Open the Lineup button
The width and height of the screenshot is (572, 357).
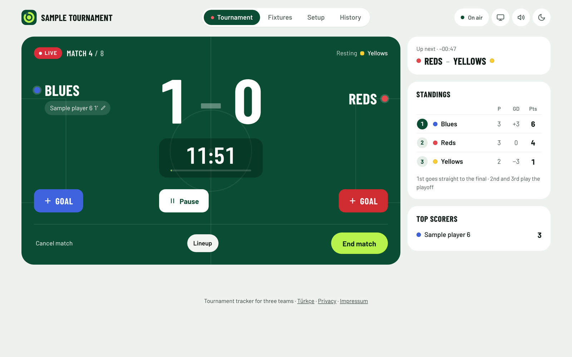[203, 243]
